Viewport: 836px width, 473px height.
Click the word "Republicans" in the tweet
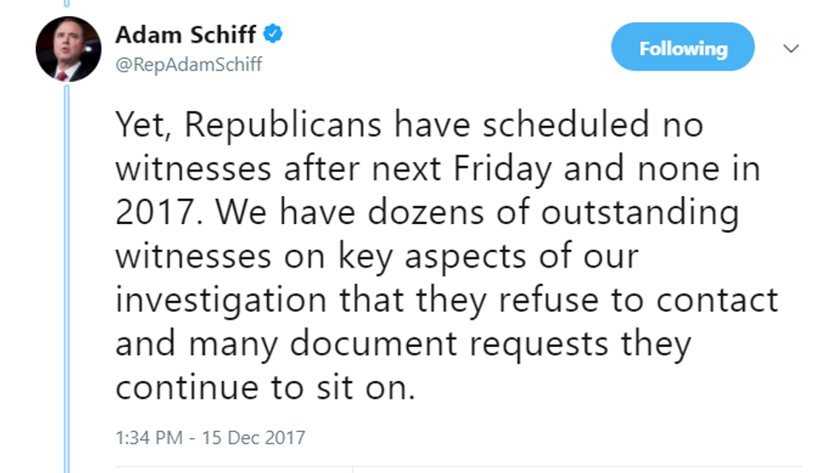(x=283, y=124)
